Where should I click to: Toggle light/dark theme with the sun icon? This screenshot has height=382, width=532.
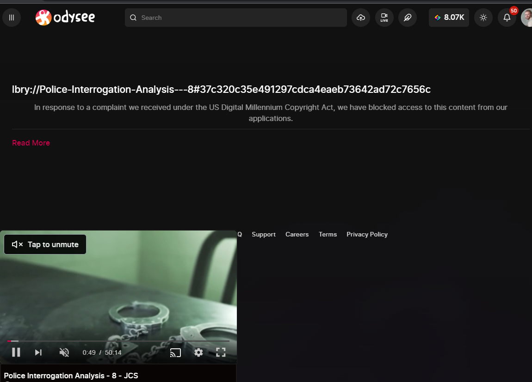(x=483, y=18)
